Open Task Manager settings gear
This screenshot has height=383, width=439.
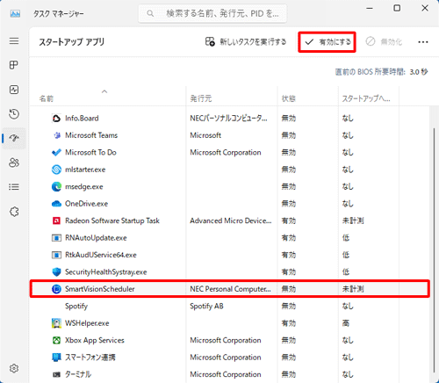[x=14, y=368]
